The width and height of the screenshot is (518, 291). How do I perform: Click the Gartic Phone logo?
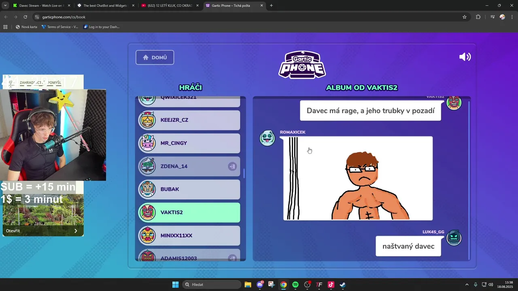302,64
